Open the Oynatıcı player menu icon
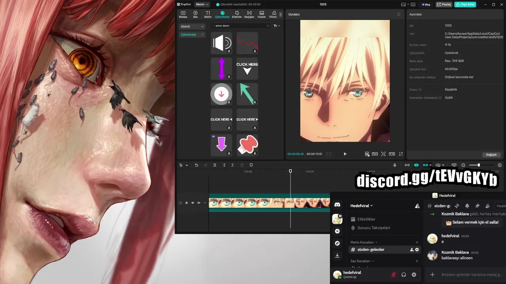 coord(398,14)
